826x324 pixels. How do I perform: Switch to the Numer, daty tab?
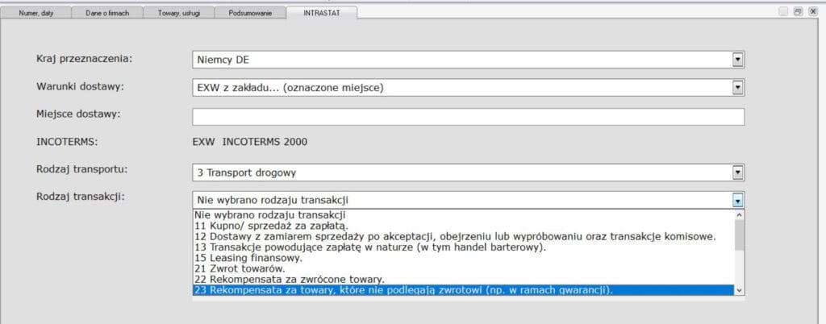coord(35,13)
